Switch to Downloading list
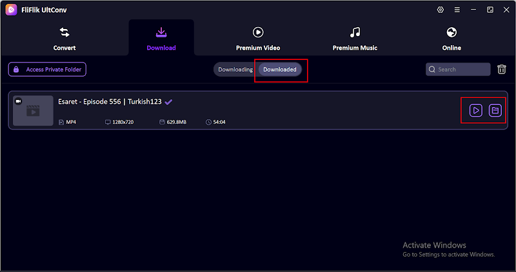The height and width of the screenshot is (272, 516). point(235,70)
